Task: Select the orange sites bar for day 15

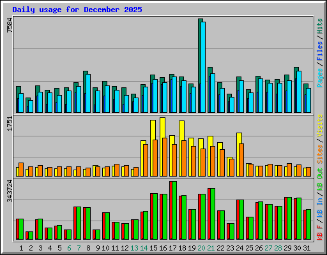Action: pyautogui.click(x=155, y=158)
